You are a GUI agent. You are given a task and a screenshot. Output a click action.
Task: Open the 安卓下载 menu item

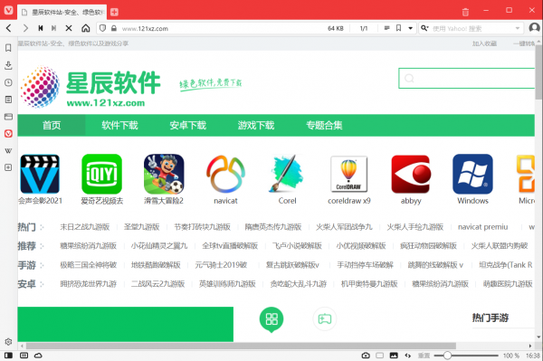coord(188,125)
